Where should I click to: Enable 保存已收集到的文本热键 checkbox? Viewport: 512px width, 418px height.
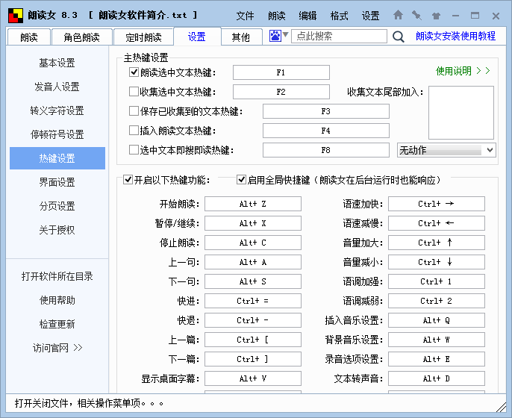[x=134, y=111]
